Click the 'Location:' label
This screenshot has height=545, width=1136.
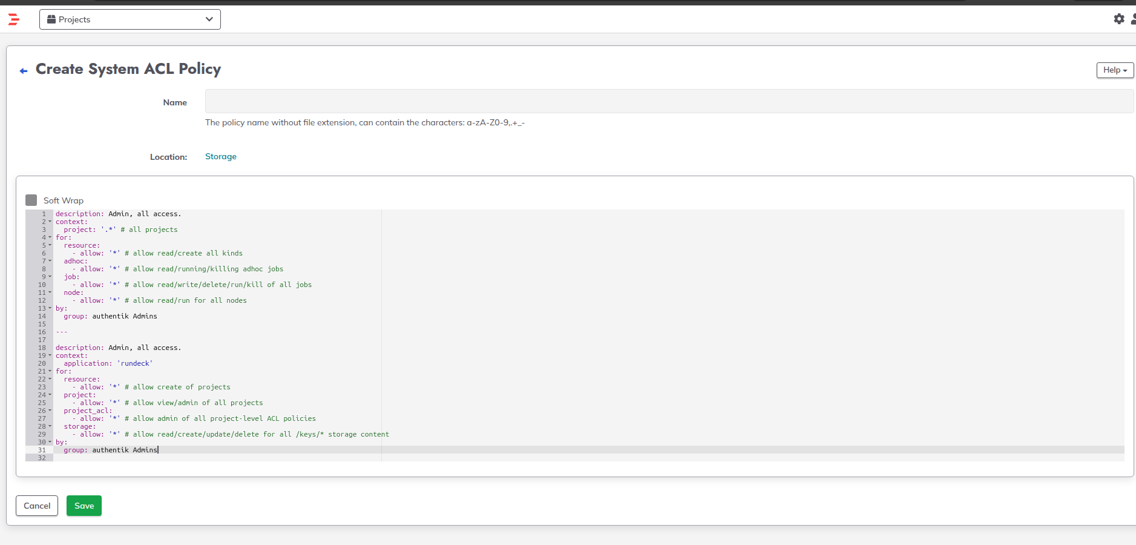click(169, 157)
